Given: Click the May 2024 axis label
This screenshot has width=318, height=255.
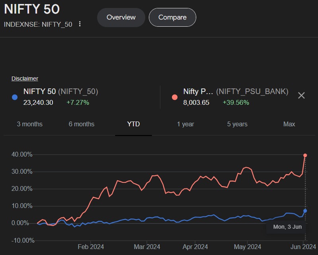Looking at the screenshot, I should [x=248, y=247].
